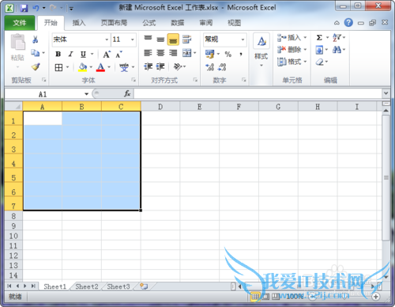This screenshot has height=307, width=395.
Task: Toggle Underline formatting
Action: 83,55
